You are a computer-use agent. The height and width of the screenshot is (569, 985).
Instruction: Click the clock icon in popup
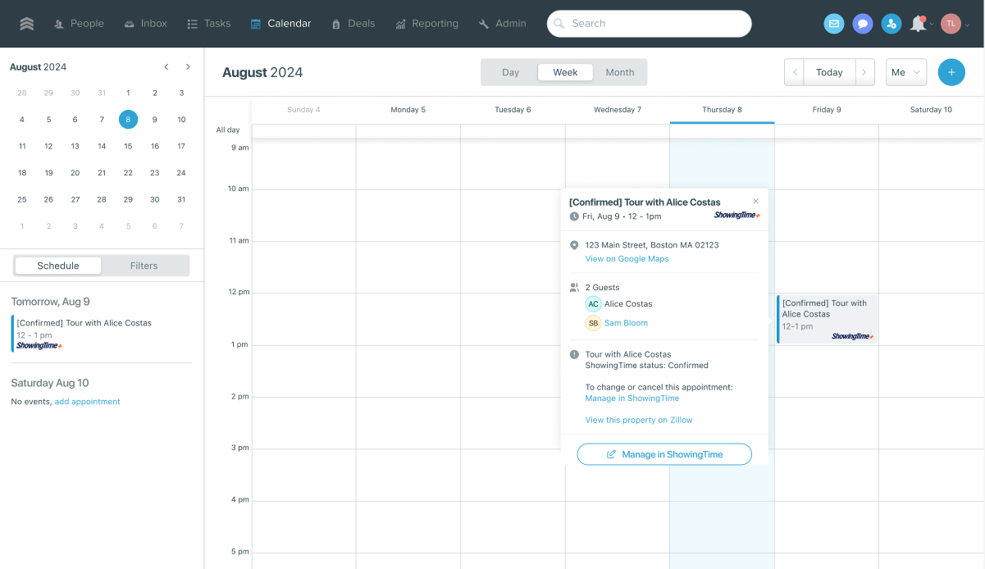point(574,216)
